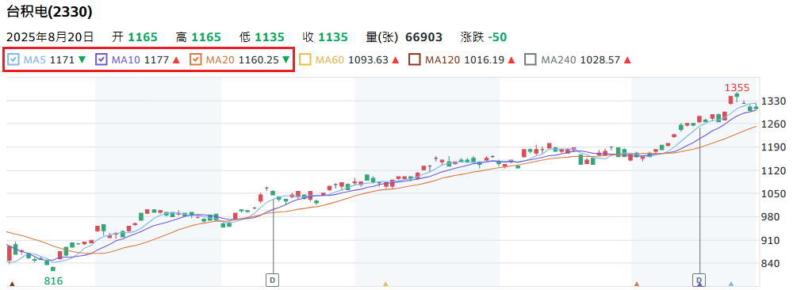793x290 pixels.
Task: Click the dark red triangle marker on the time axis
Action: pyautogui.click(x=12, y=284)
